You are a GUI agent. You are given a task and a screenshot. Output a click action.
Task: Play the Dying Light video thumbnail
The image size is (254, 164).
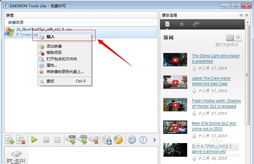[175, 60]
